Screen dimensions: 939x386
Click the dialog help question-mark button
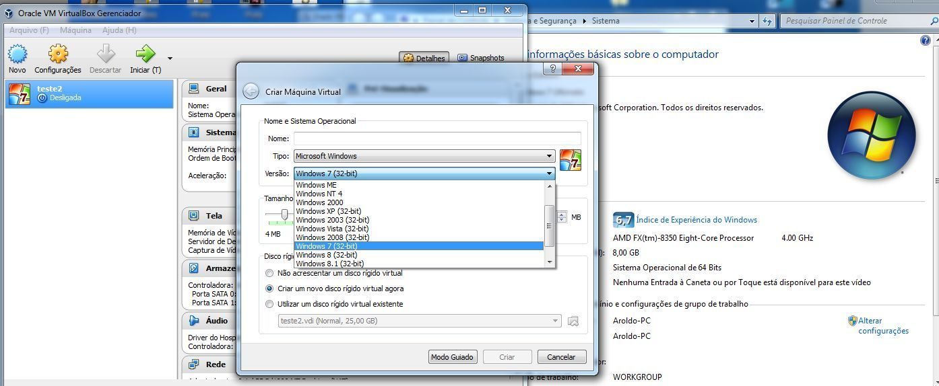point(552,69)
